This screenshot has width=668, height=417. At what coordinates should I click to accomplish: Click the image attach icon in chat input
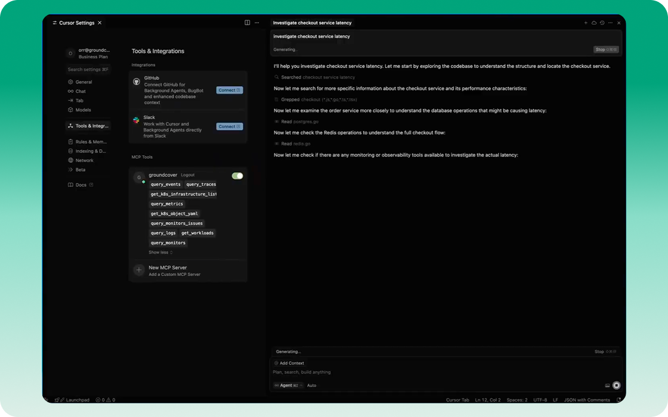(608, 385)
